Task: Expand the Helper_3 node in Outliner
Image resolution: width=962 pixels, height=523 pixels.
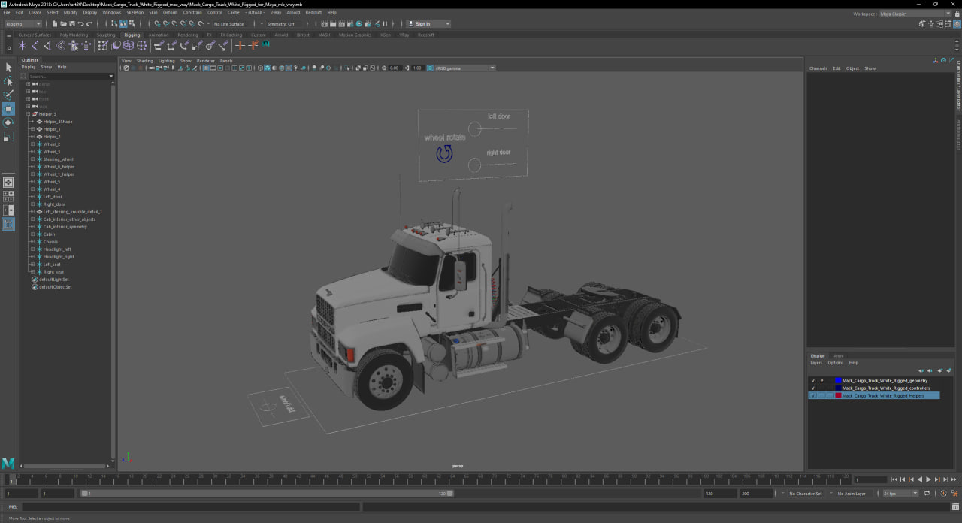Action: point(28,114)
